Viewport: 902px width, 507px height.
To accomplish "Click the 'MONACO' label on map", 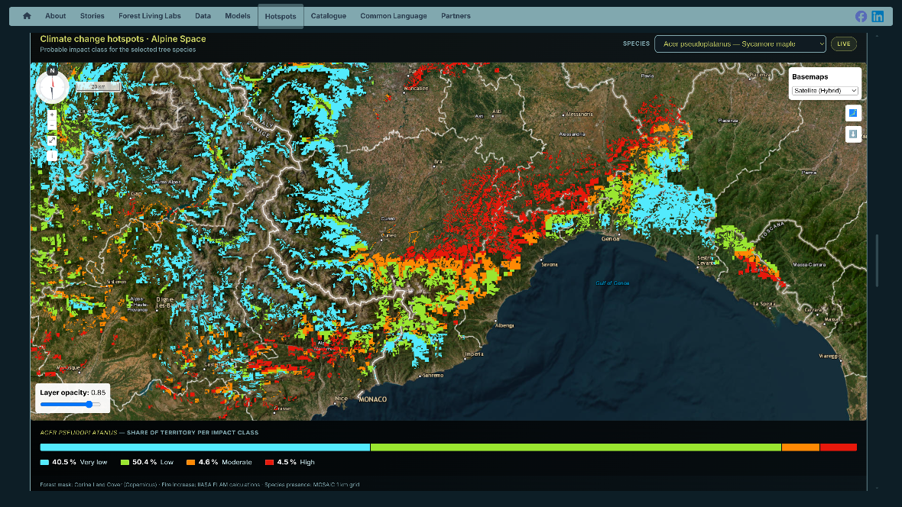I will pyautogui.click(x=373, y=399).
